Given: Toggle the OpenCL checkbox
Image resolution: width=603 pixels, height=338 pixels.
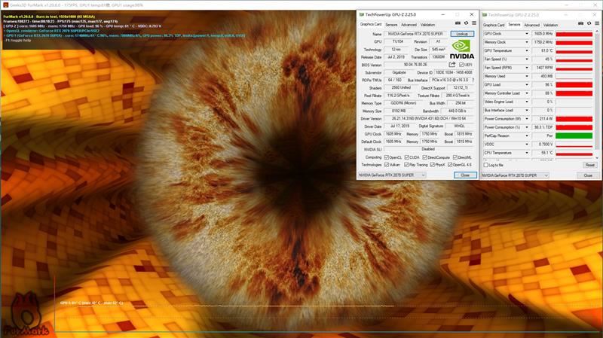Looking at the screenshot, I should tap(387, 157).
